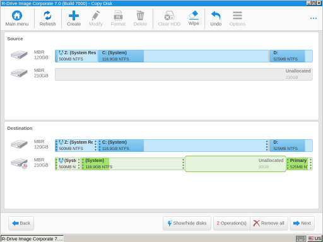Screen dimensions: 323x242
Task: Proceed with the Next button
Action: pyautogui.click(x=302, y=223)
